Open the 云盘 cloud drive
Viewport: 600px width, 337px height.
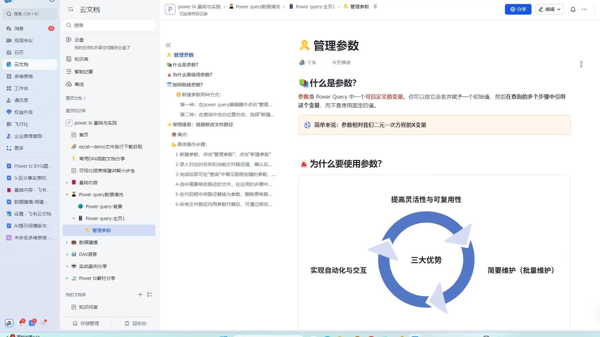click(109, 43)
